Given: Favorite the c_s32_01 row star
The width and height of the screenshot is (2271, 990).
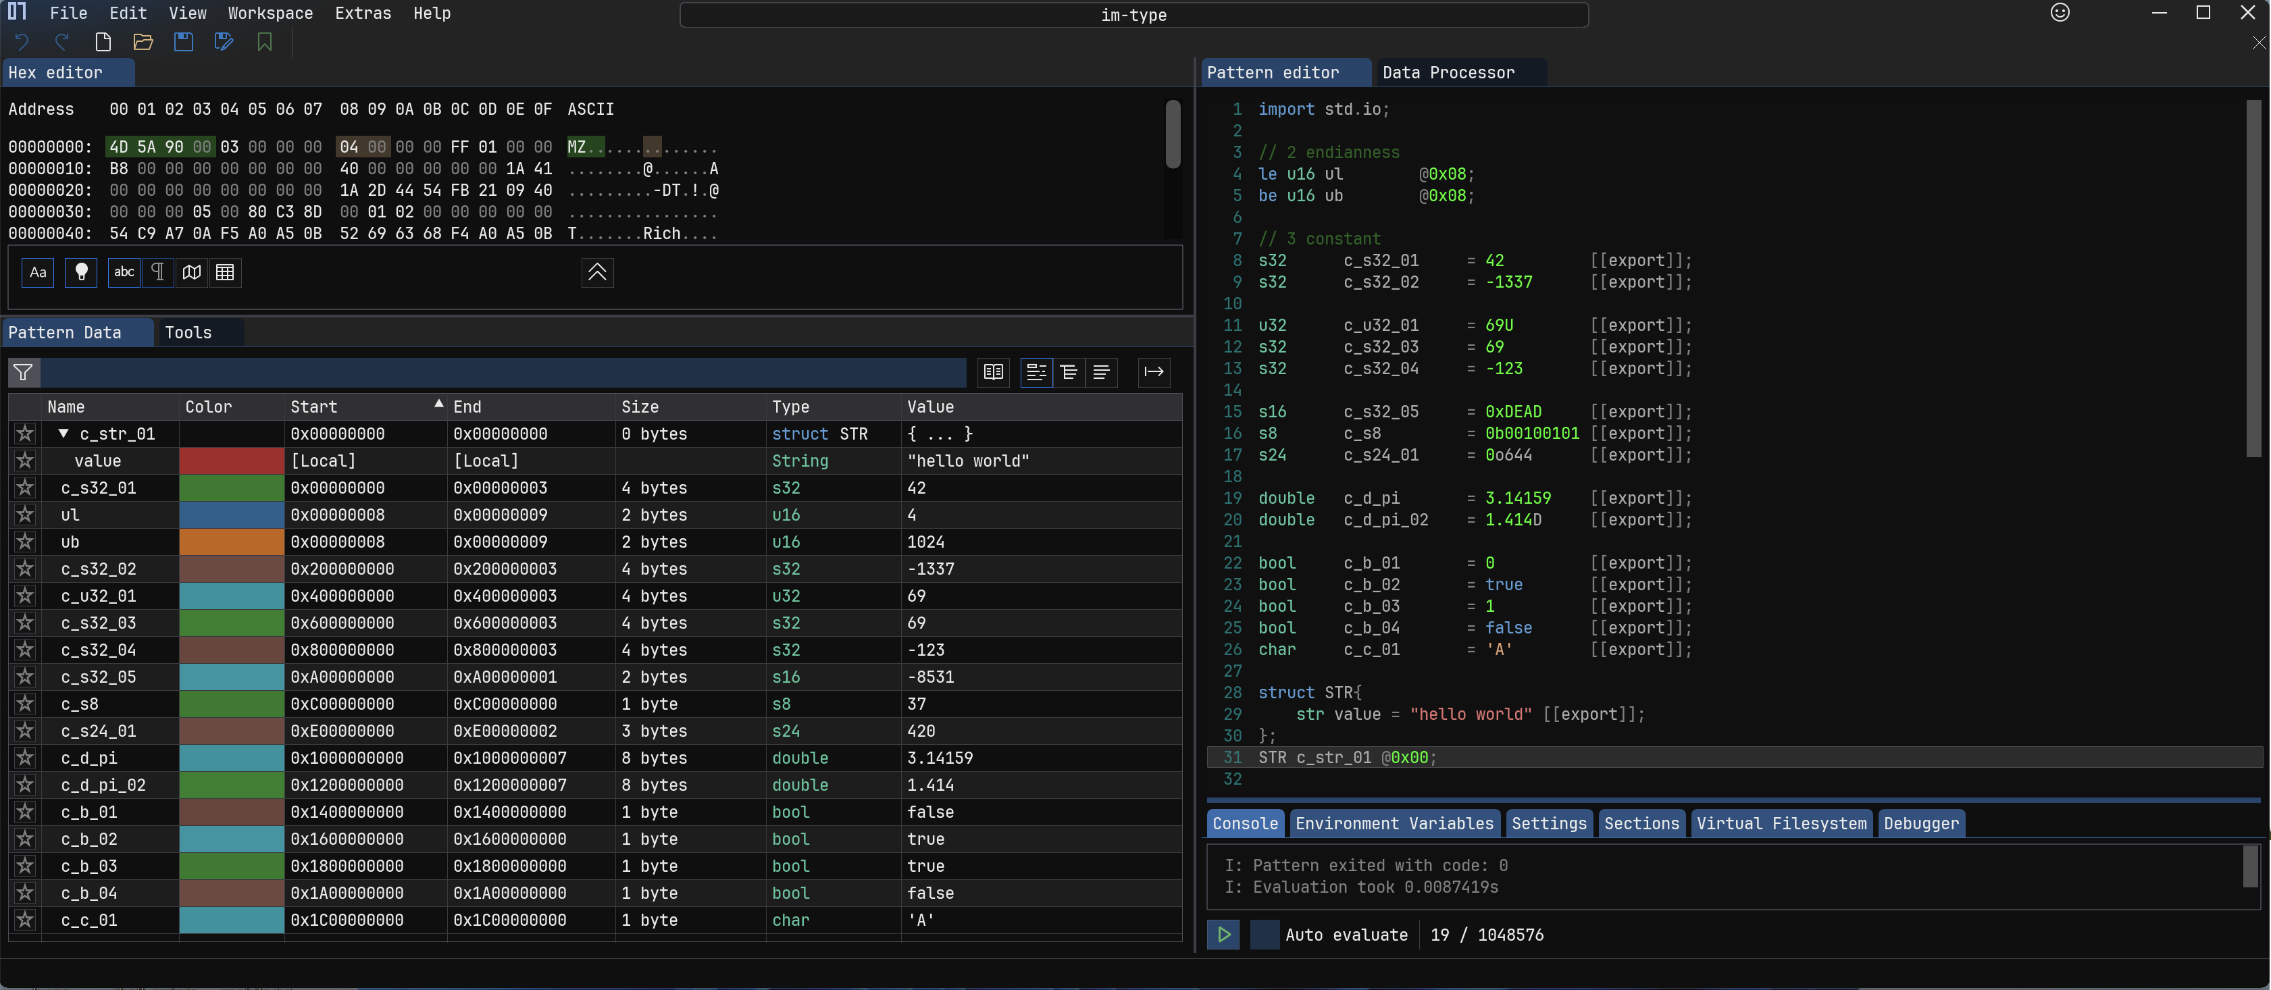Looking at the screenshot, I should tap(25, 488).
